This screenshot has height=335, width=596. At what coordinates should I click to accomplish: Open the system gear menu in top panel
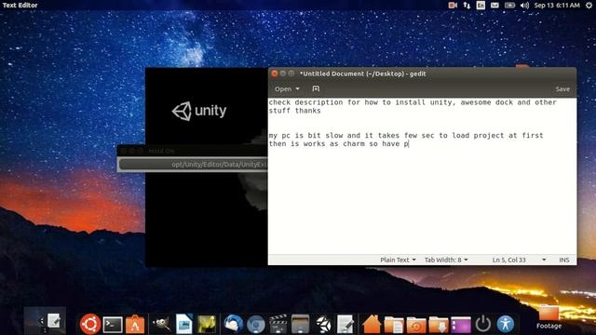[589, 5]
